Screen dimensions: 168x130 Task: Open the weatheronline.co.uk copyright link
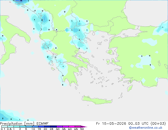(146, 128)
